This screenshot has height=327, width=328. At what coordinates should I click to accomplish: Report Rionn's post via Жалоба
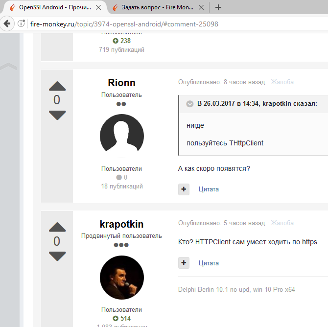[282, 82]
